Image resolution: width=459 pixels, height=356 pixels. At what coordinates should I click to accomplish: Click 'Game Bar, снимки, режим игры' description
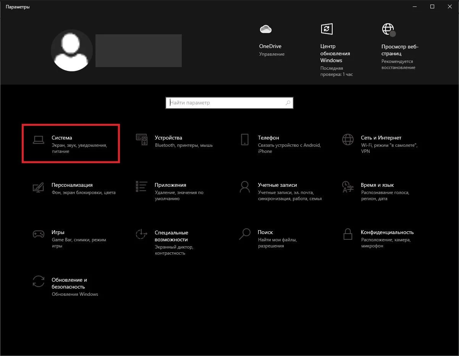click(79, 243)
